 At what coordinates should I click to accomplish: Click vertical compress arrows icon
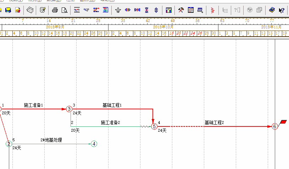pos(146,10)
